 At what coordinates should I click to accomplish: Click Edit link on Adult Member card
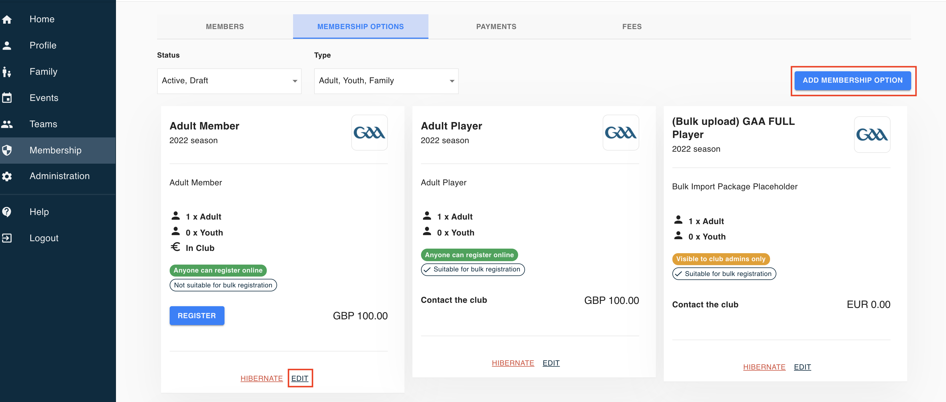[300, 378]
